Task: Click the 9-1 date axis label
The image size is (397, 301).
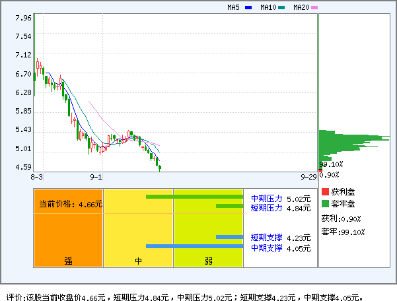Action: click(x=96, y=177)
